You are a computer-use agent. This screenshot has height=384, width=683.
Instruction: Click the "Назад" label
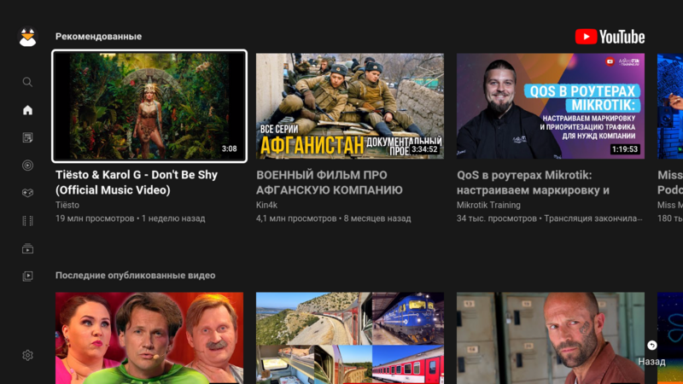[x=651, y=361]
